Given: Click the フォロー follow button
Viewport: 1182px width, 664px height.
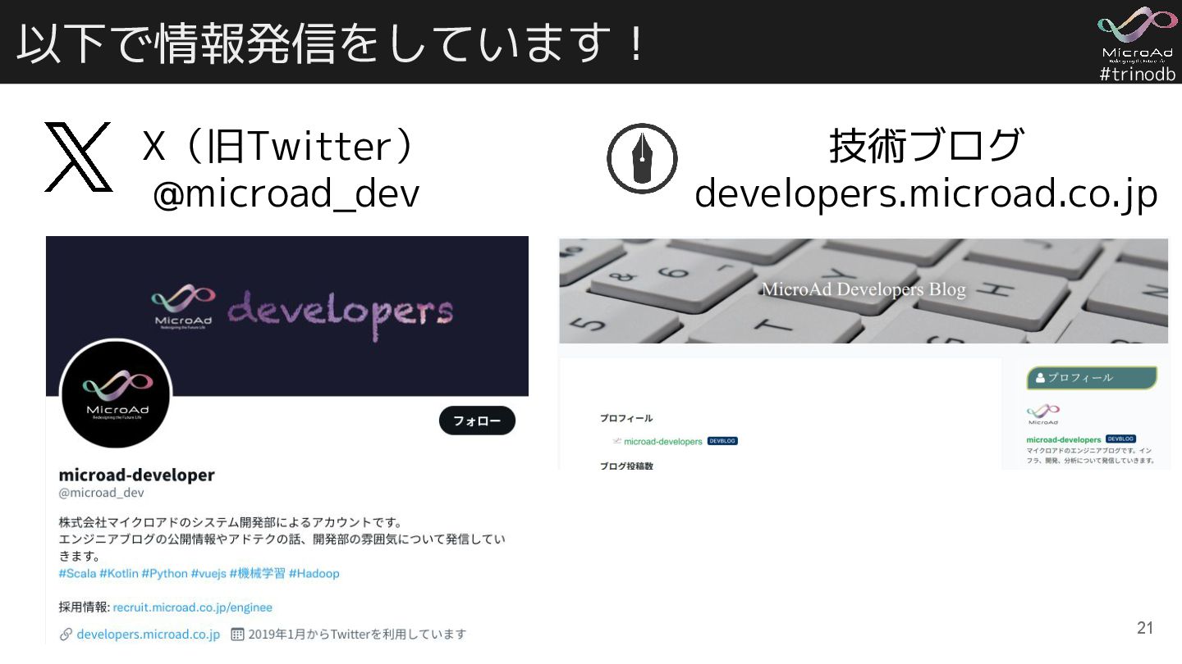Looking at the screenshot, I should click(x=477, y=421).
